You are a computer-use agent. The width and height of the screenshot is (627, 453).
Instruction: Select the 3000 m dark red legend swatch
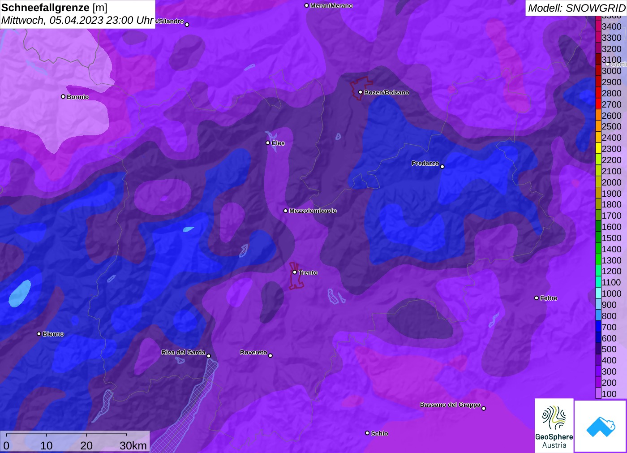click(598, 71)
